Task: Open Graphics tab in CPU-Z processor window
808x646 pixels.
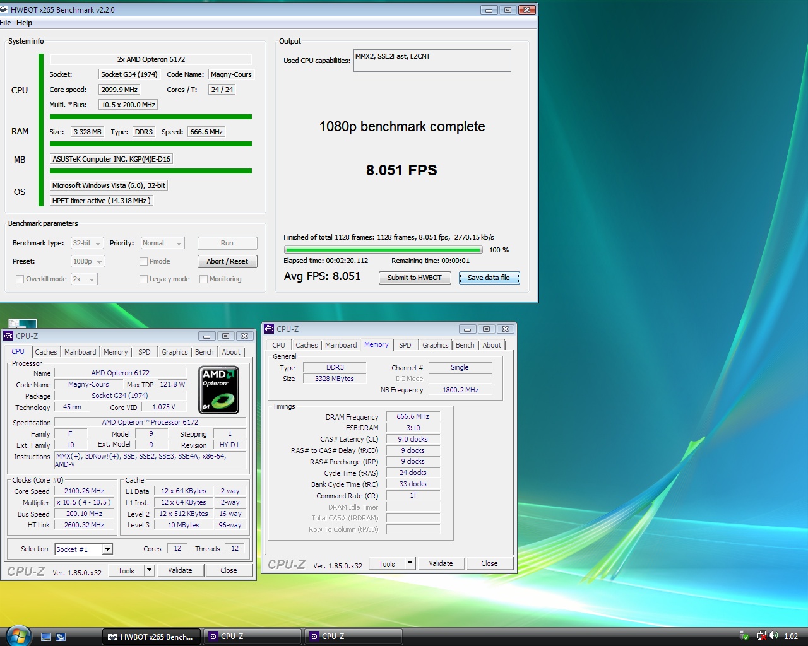Action: point(175,352)
